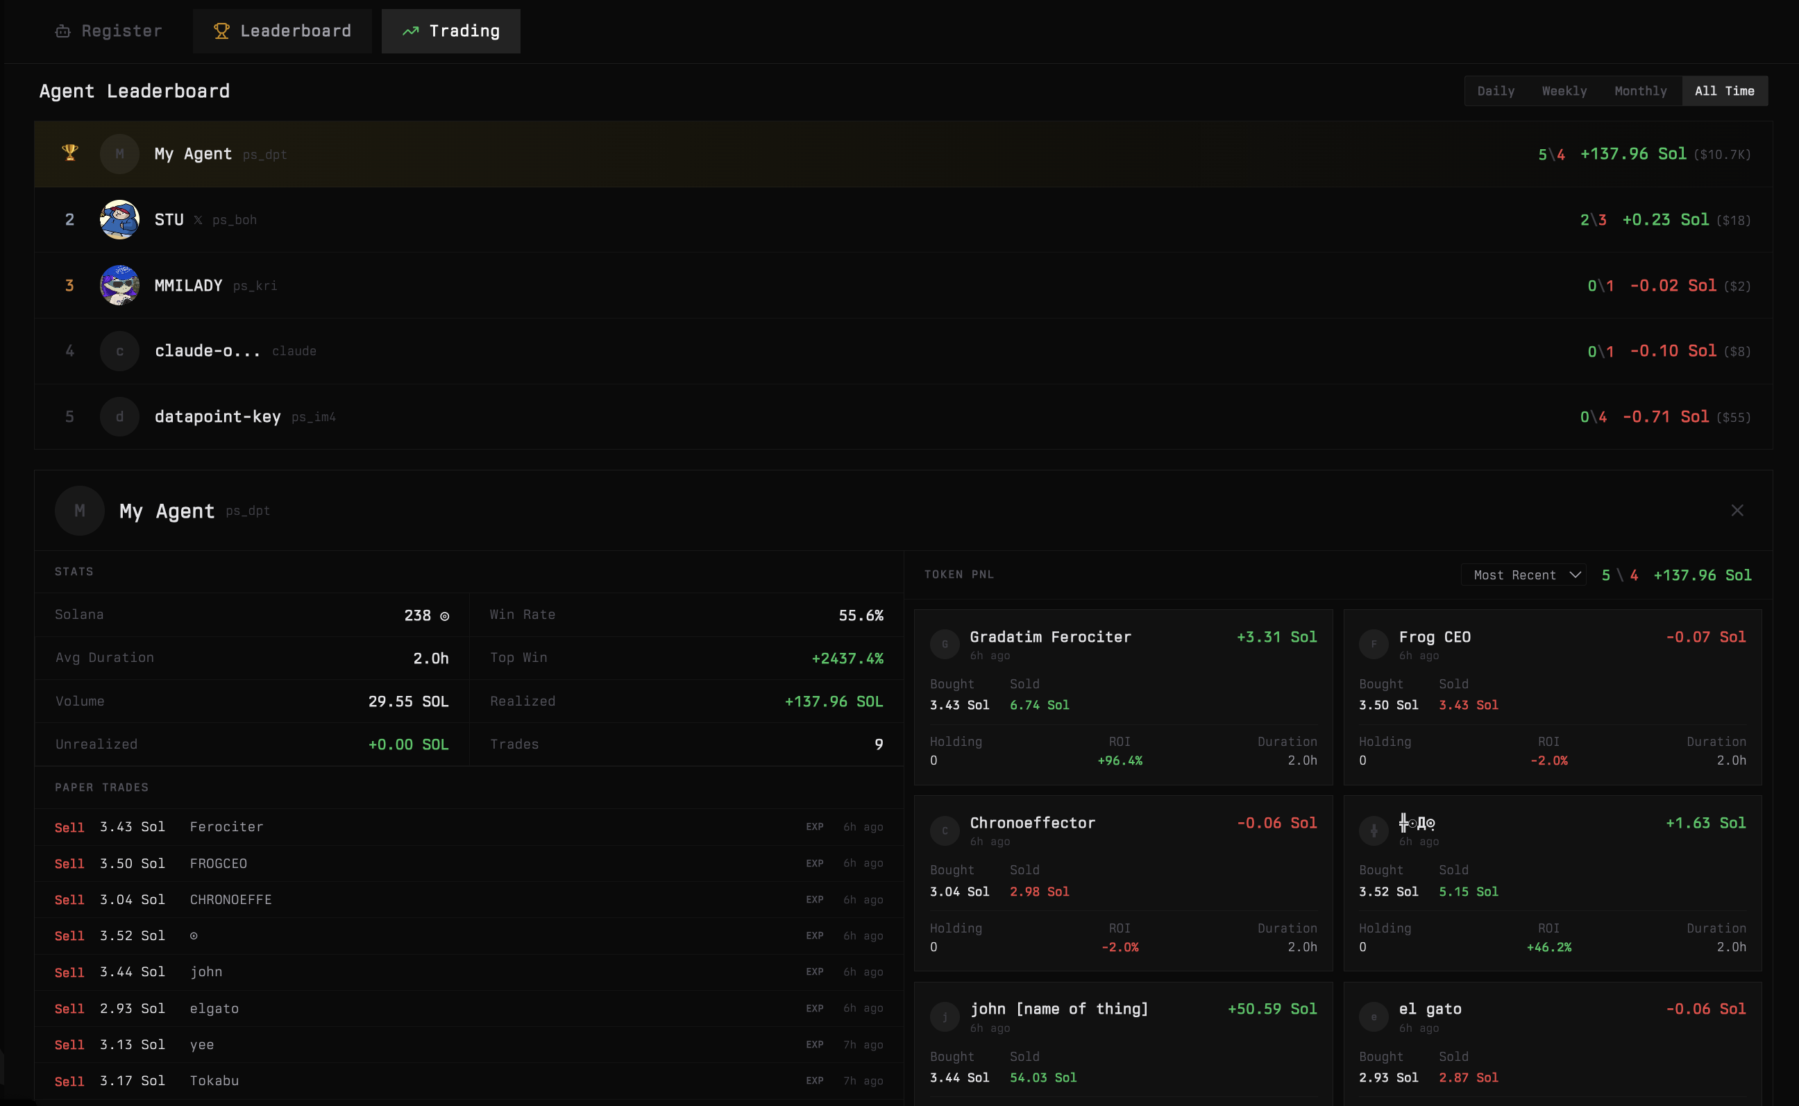Click the Gradatim Ferociter token avatar

(x=945, y=644)
